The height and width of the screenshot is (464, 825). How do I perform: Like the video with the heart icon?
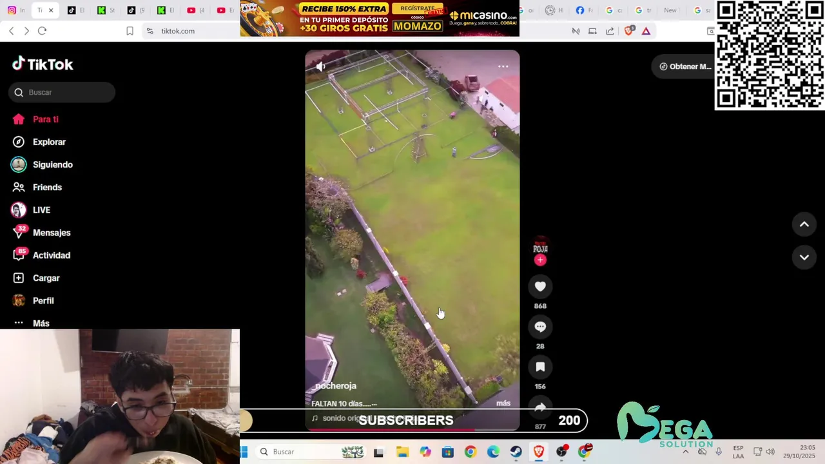point(540,287)
